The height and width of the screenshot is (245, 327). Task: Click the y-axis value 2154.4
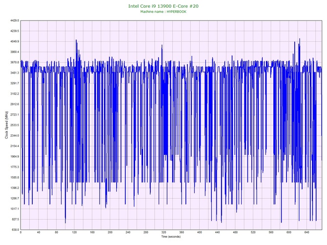(x=15, y=146)
